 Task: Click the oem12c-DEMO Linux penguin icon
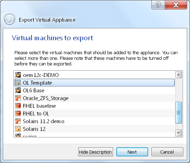pos(18,75)
